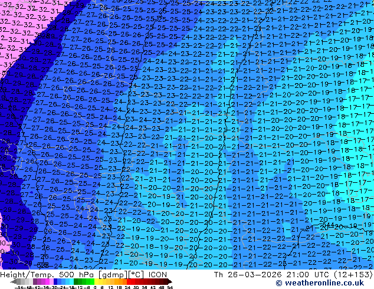Click the "-54" label under the color scale
This screenshot has width=374, height=289.
(19, 287)
